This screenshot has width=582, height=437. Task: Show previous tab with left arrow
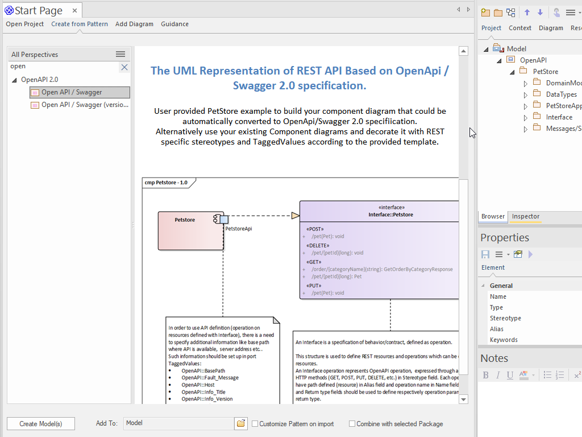click(459, 9)
